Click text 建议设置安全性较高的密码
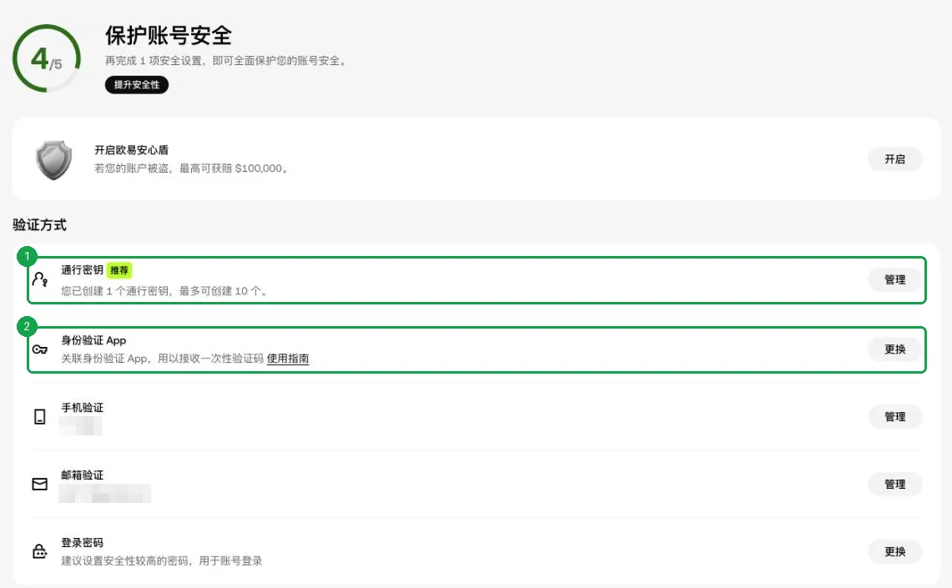This screenshot has width=952, height=588. [124, 560]
